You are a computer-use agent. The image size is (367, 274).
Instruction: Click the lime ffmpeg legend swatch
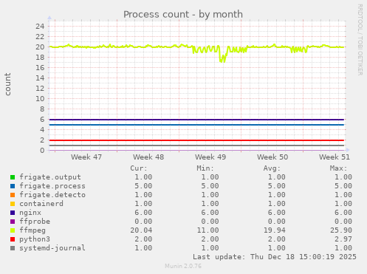(x=13, y=230)
